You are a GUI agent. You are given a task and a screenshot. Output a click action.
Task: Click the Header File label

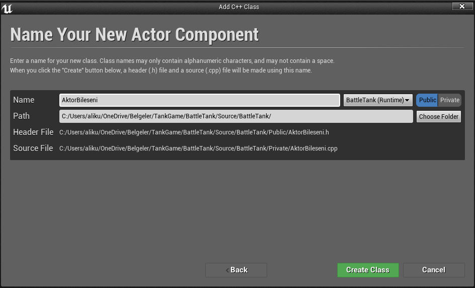33,132
